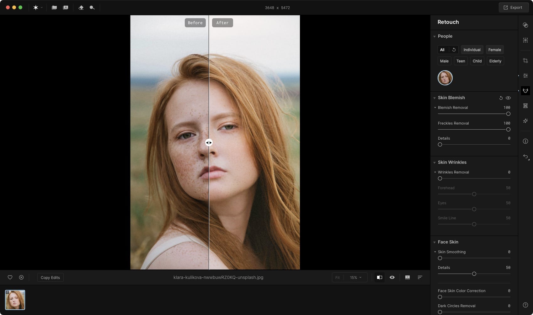Collapse the People section

point(434,36)
